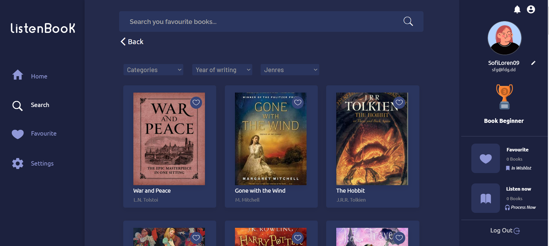Screen dimensions: 549x246
Task: Click the listenBook logo
Action: (43, 28)
